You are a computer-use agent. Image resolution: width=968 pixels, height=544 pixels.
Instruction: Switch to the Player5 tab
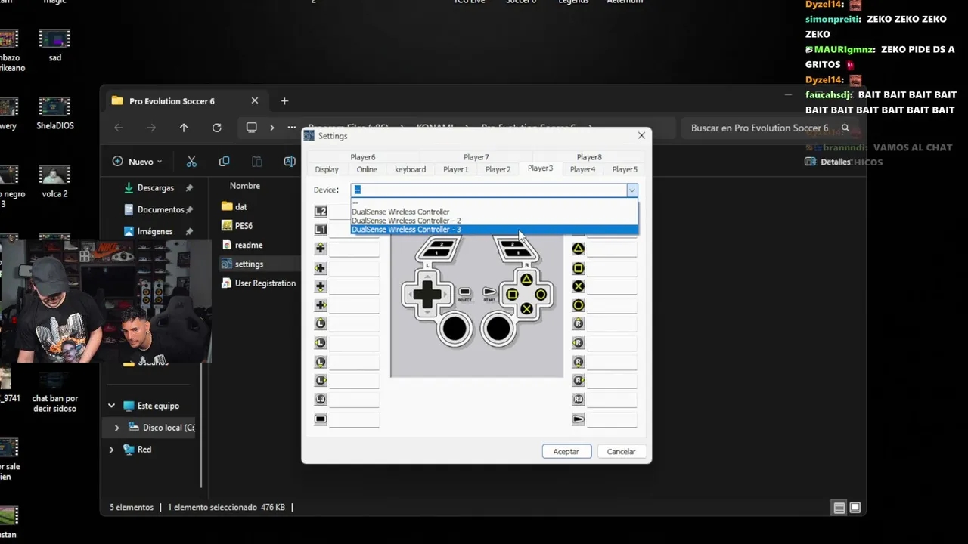(x=625, y=169)
